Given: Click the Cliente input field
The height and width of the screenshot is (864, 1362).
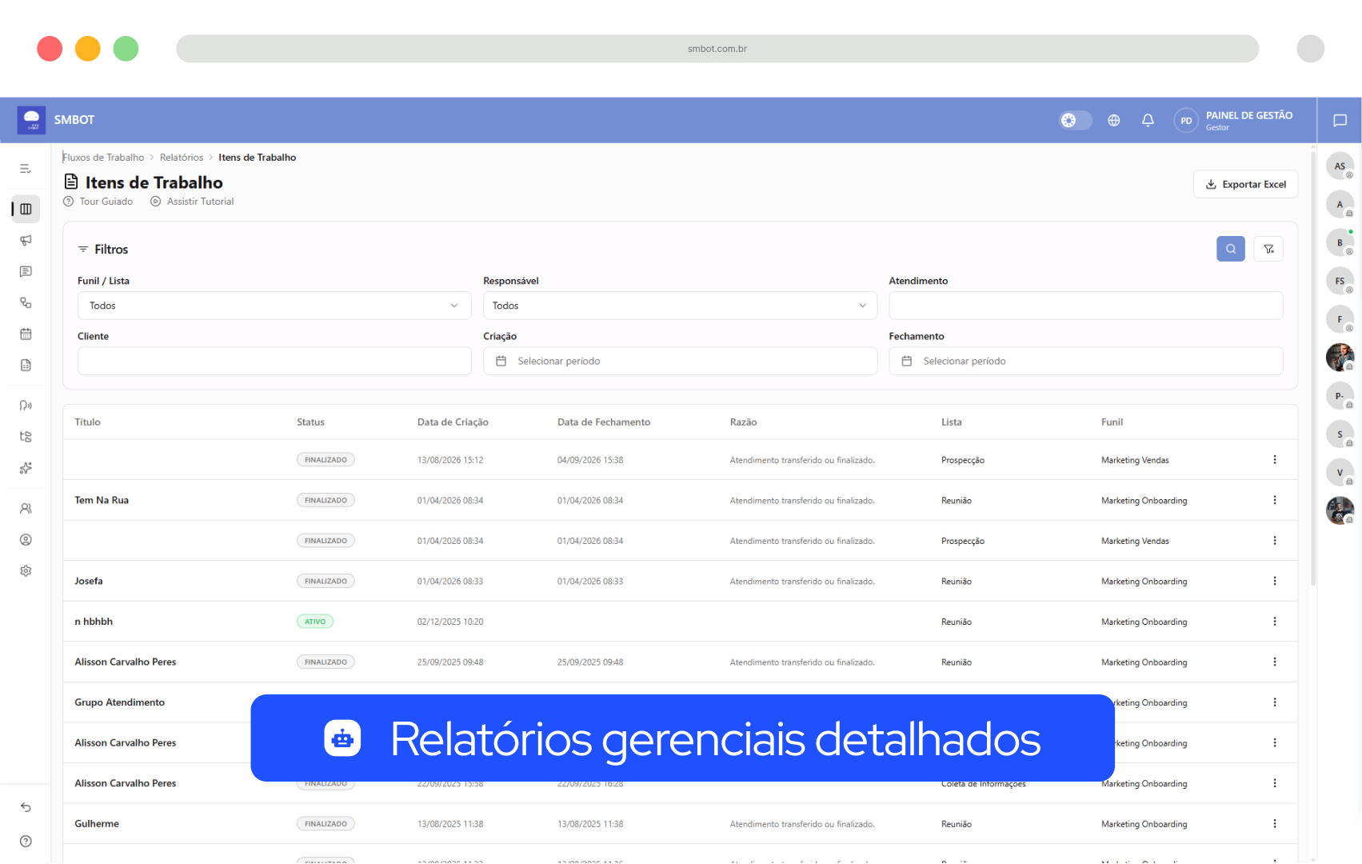Looking at the screenshot, I should click(274, 361).
